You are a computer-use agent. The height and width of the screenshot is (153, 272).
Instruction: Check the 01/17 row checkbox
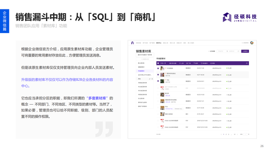click(x=158, y=108)
